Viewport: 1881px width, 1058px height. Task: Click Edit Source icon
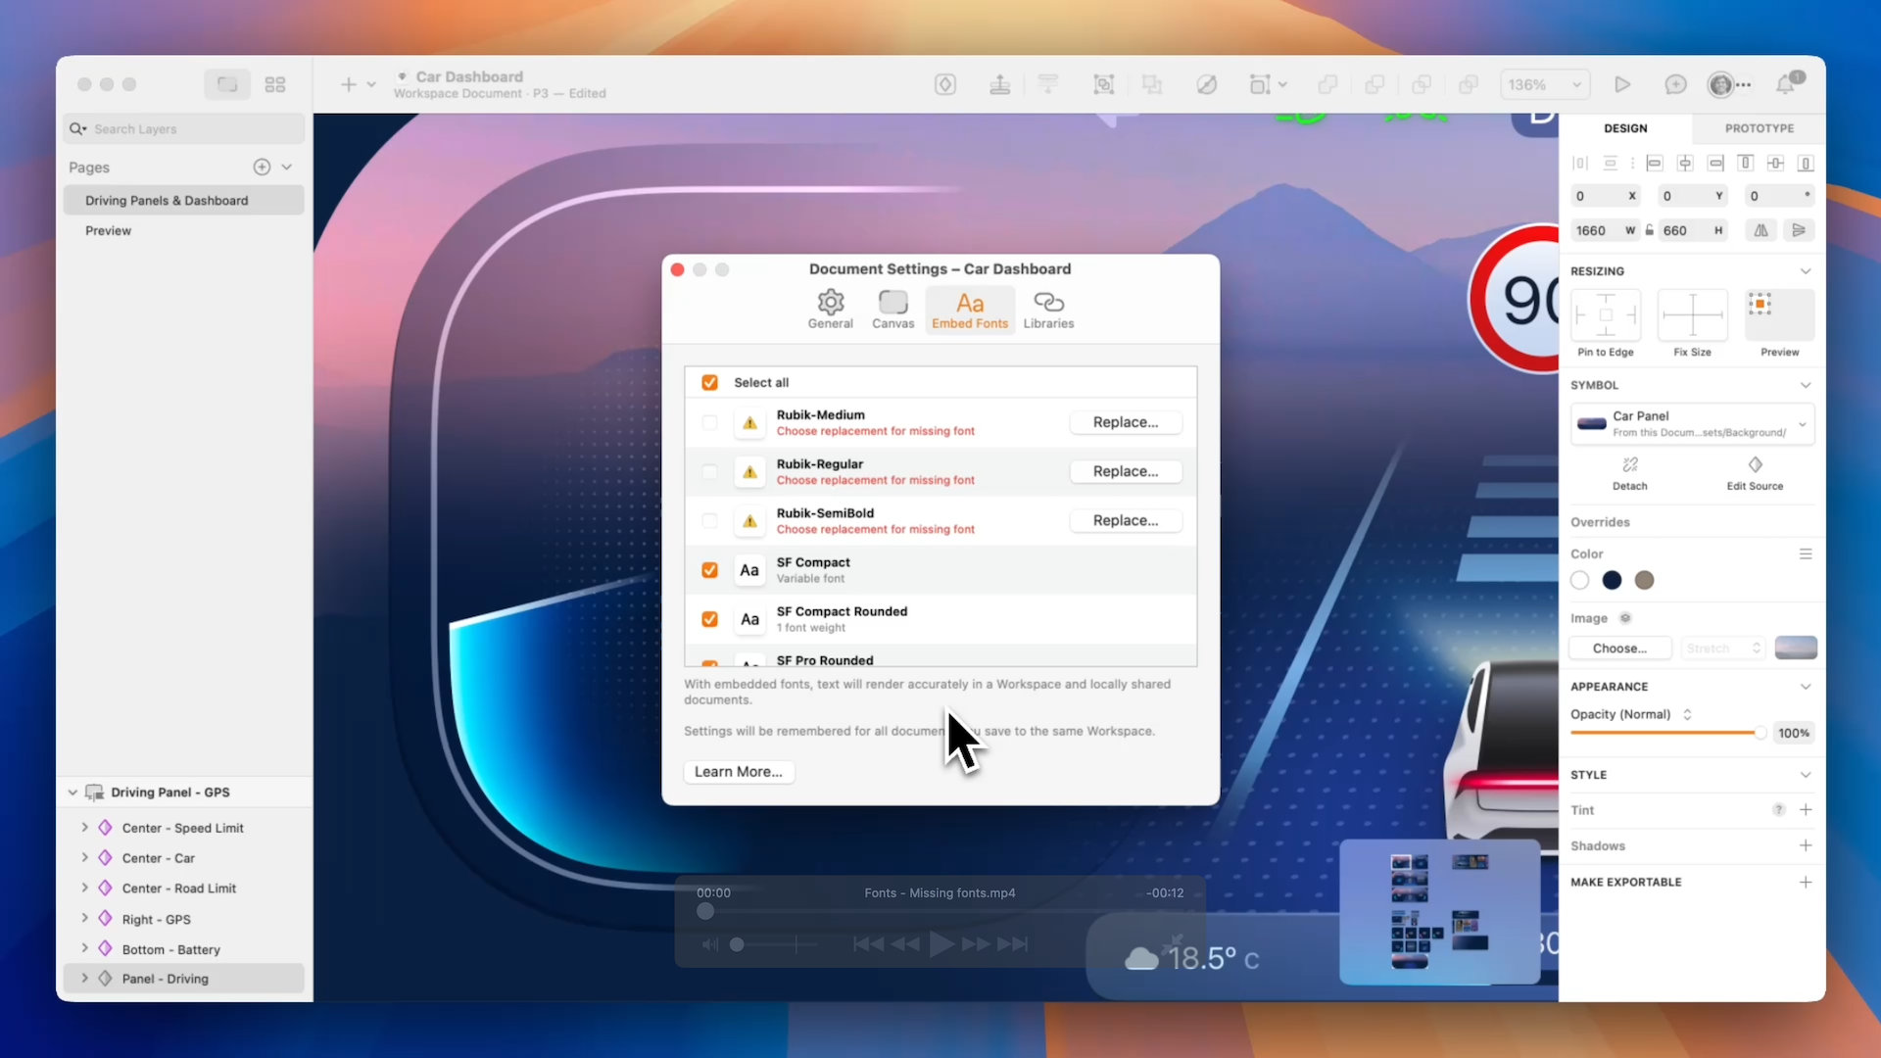click(x=1755, y=465)
